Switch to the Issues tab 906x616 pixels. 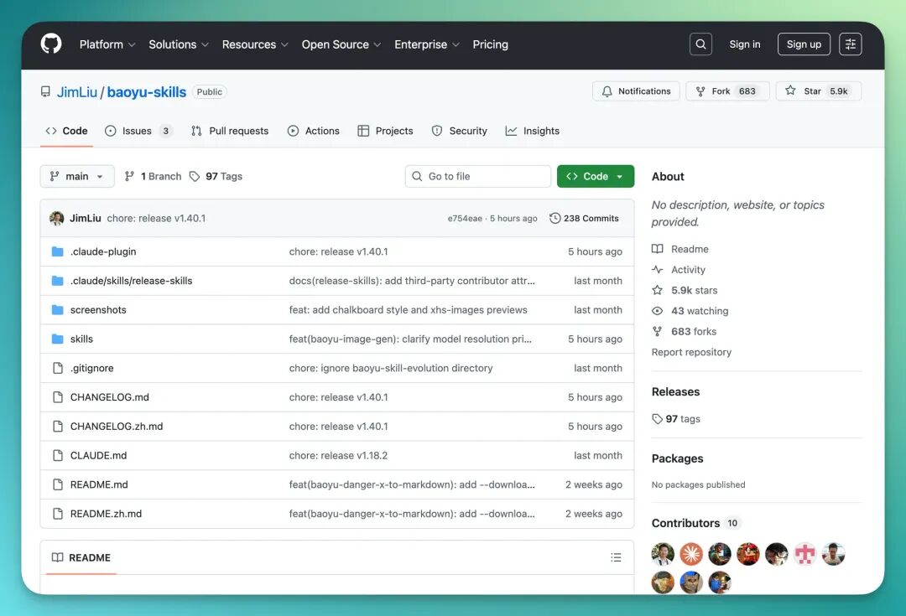(x=138, y=131)
